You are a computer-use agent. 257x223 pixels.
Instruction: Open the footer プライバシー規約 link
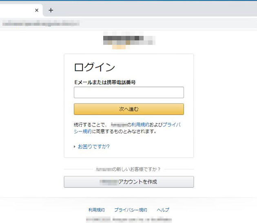[x=131, y=210]
